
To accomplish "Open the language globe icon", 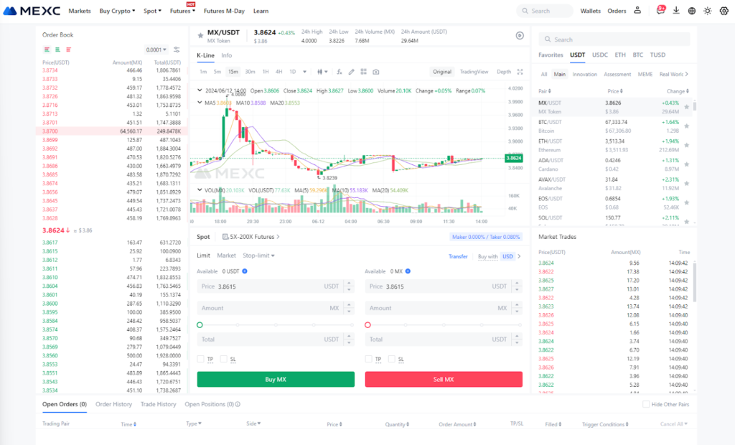I will coord(692,11).
